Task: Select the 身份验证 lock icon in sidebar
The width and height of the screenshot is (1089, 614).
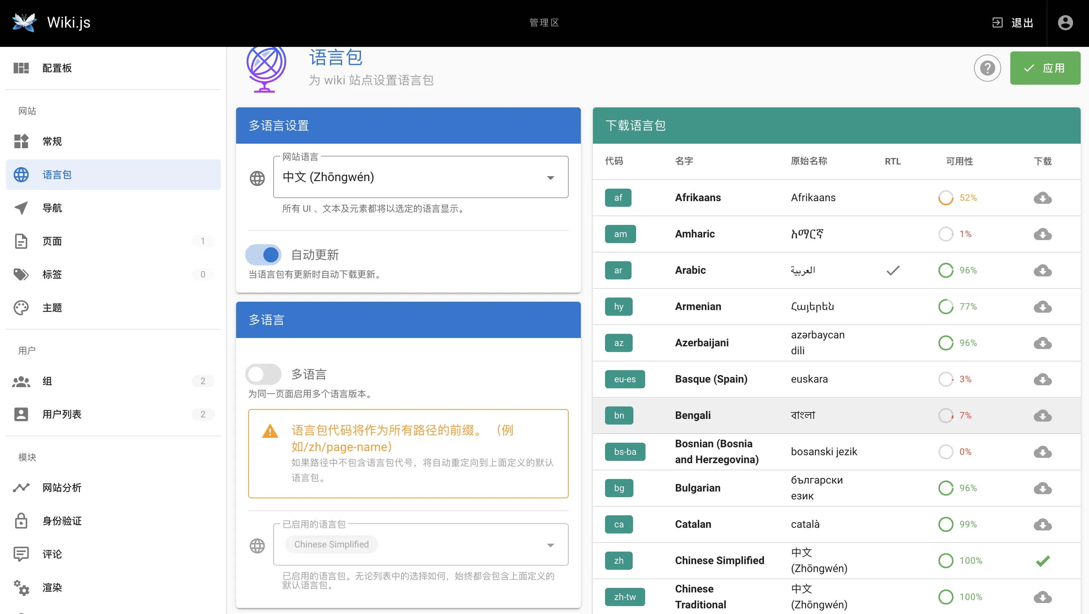Action: pos(22,521)
